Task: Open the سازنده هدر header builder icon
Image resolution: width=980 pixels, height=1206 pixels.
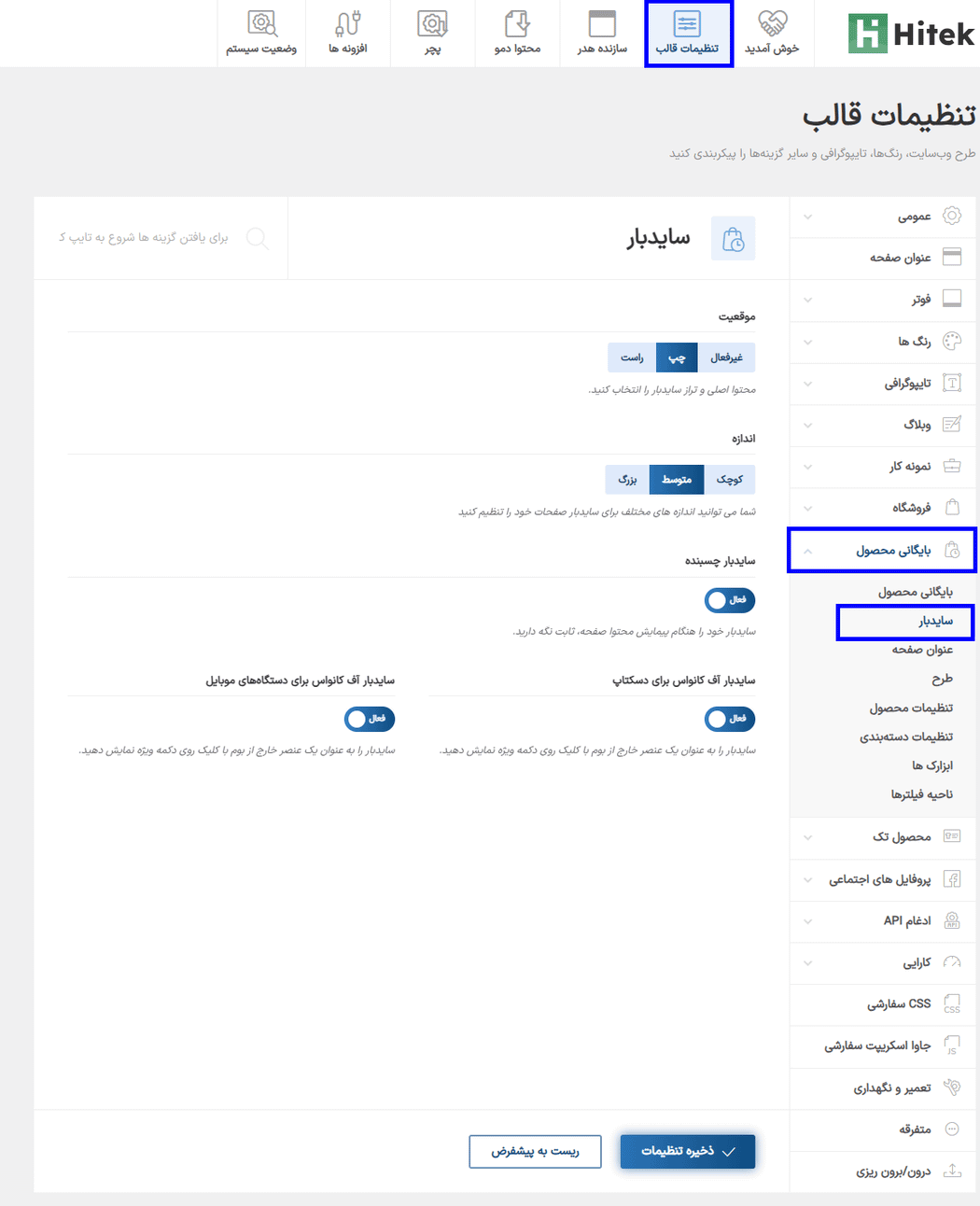Action: [x=602, y=23]
